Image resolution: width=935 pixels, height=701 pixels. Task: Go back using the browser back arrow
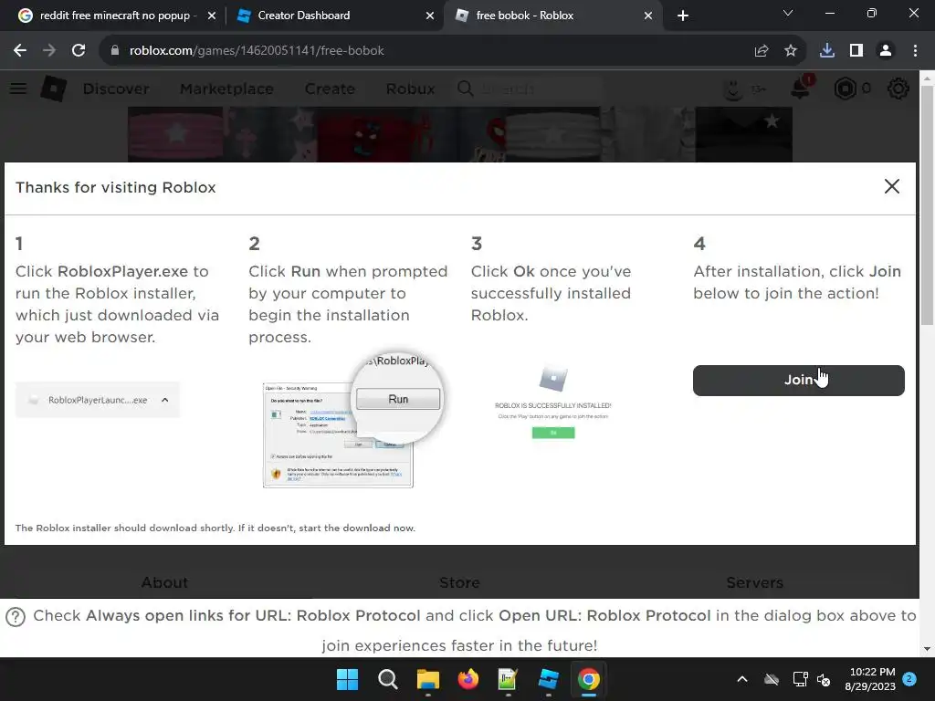tap(20, 51)
